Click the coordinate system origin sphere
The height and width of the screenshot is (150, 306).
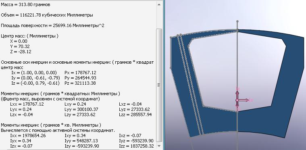point(237,100)
